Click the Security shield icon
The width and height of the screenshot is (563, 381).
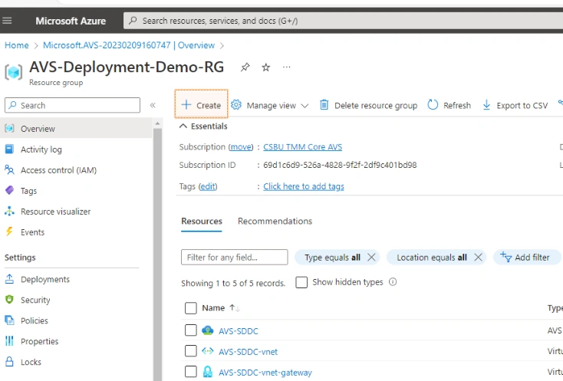coord(9,300)
